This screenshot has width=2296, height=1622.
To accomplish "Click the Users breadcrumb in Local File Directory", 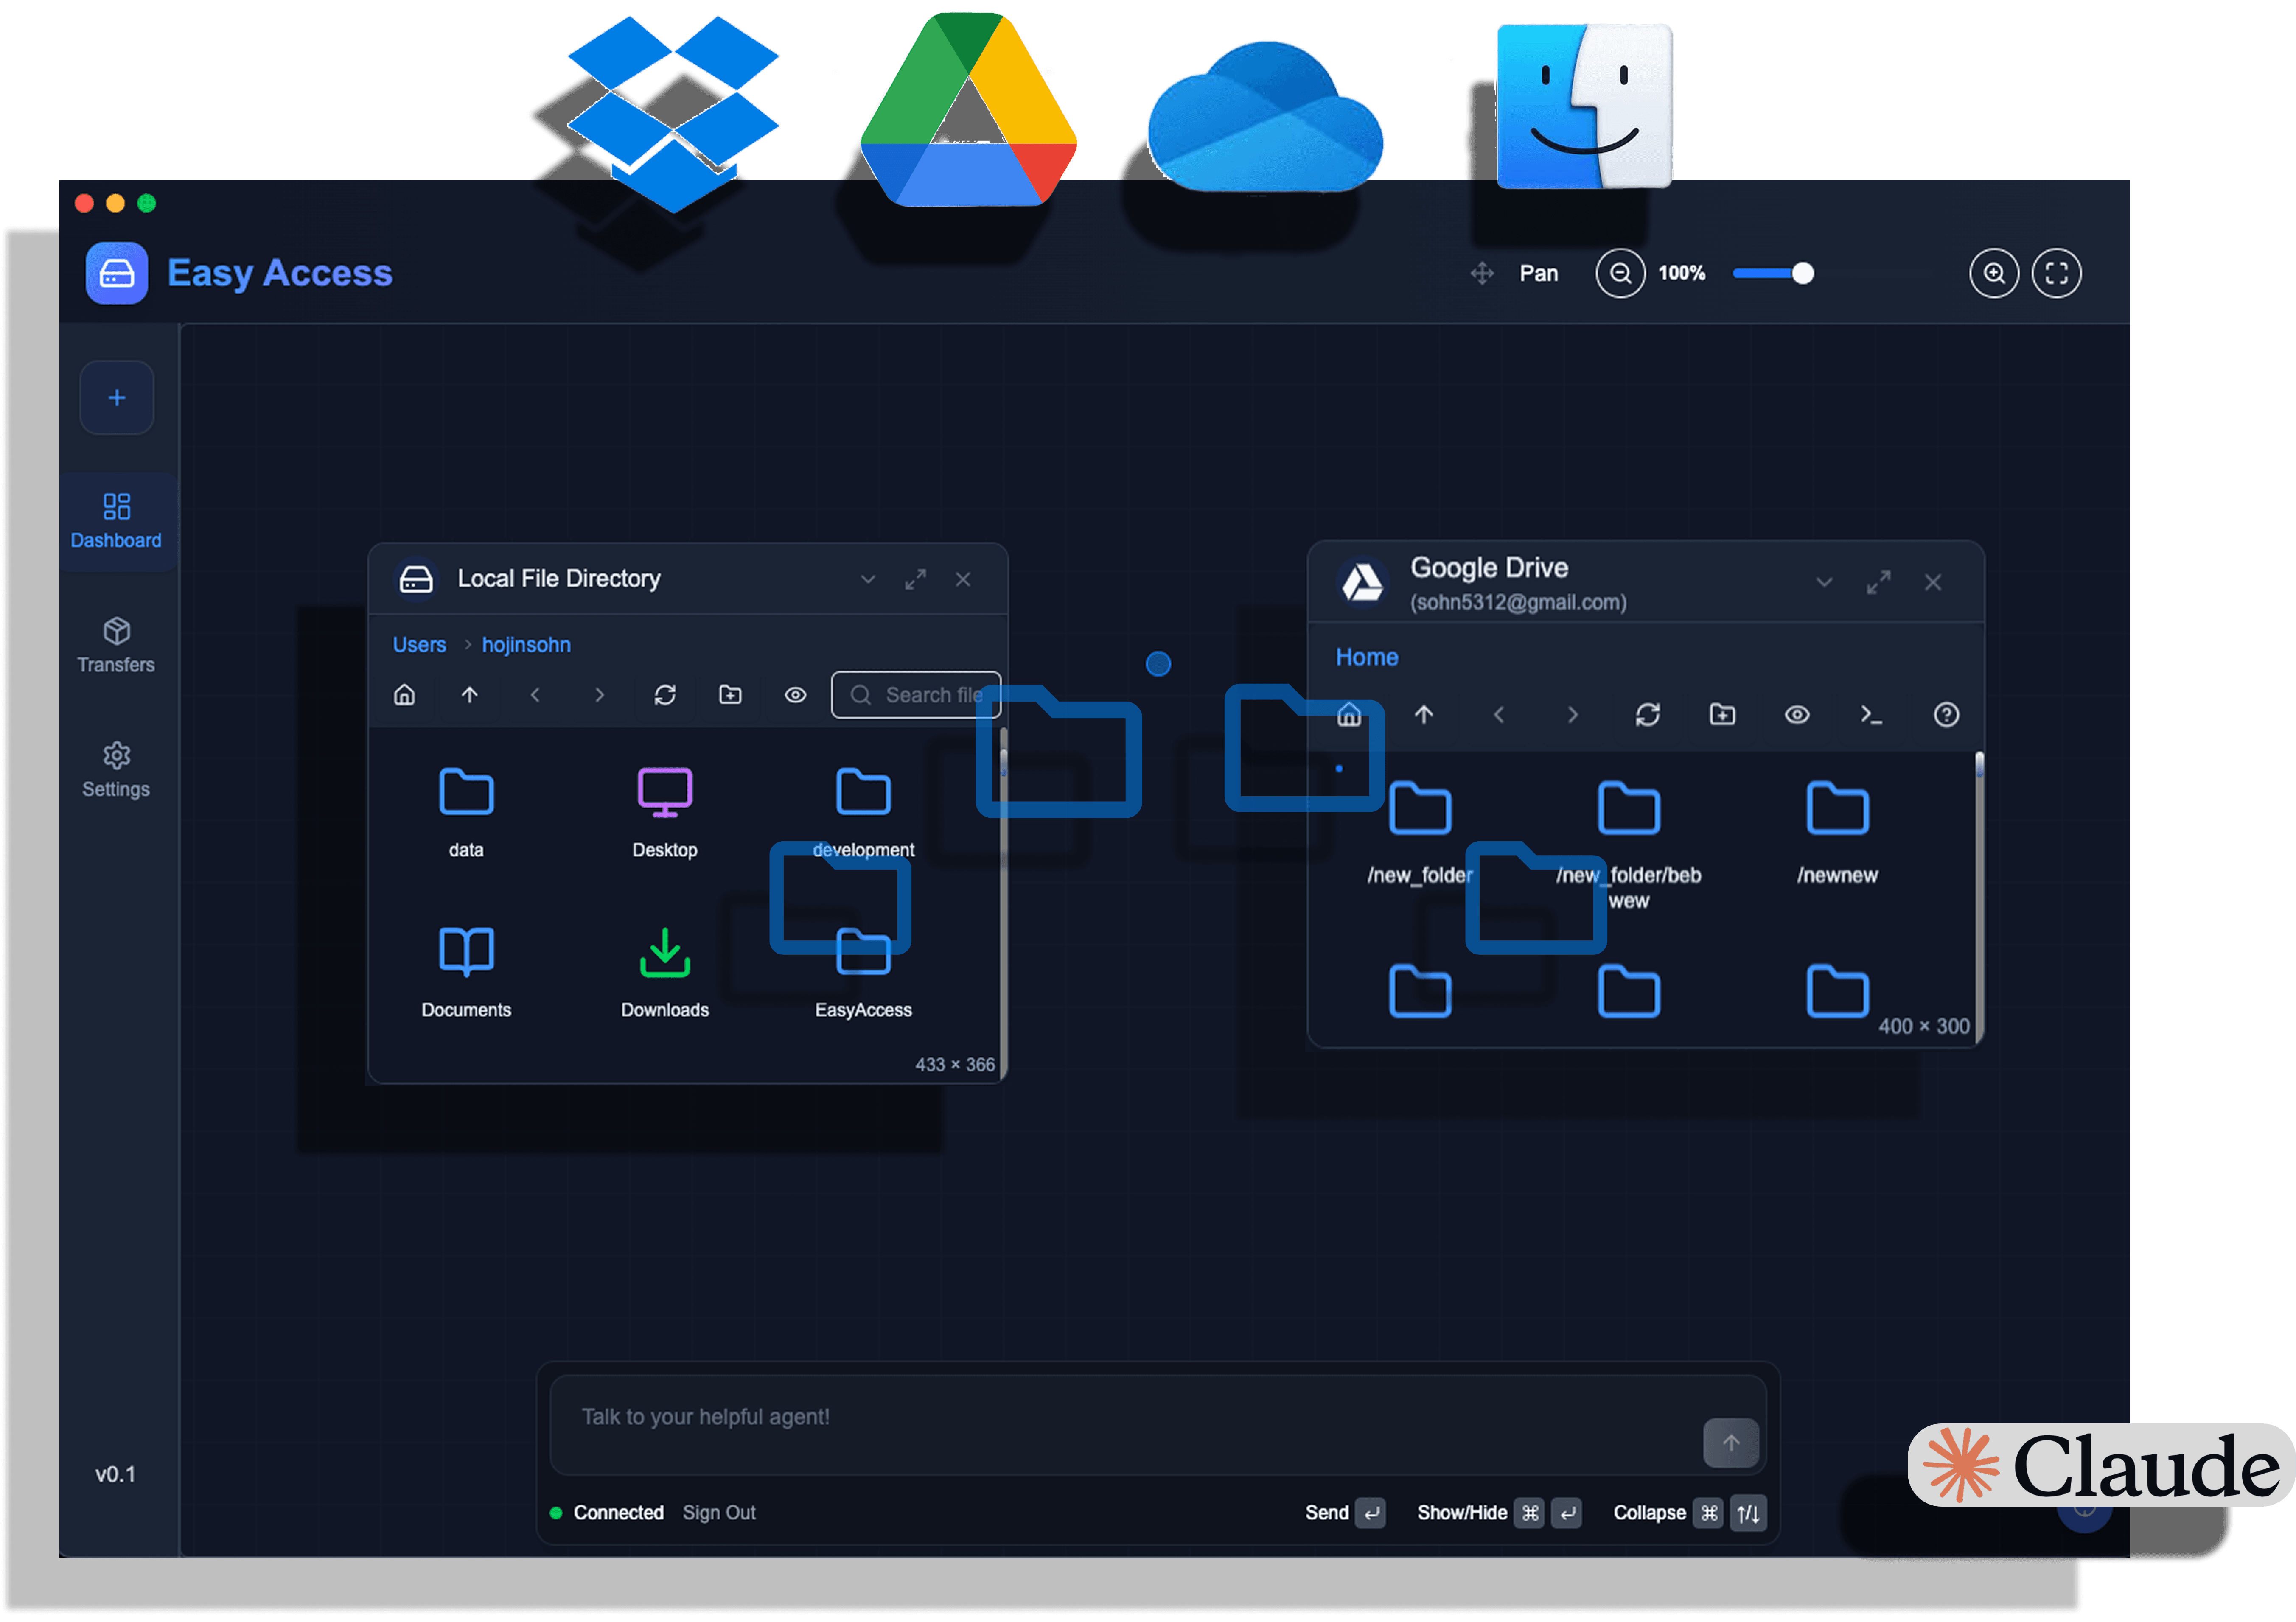I will point(419,645).
